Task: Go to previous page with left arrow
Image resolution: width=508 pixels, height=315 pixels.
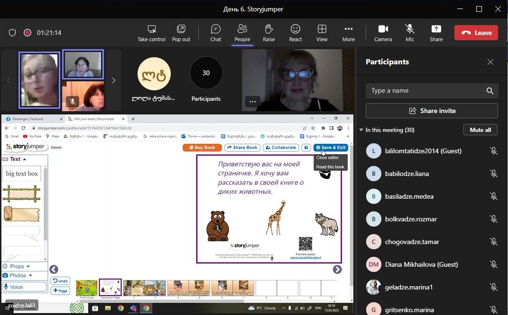Action: coord(54,270)
